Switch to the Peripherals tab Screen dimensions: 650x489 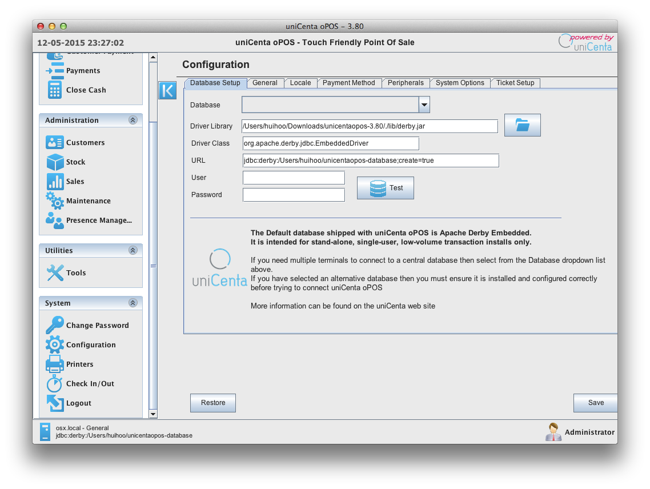pyautogui.click(x=406, y=83)
